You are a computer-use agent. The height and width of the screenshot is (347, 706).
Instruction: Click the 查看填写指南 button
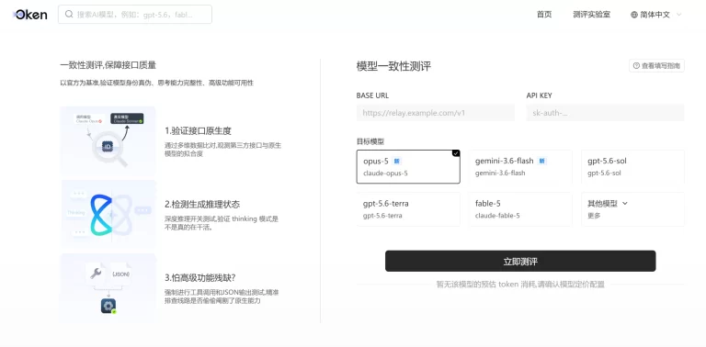click(x=656, y=65)
